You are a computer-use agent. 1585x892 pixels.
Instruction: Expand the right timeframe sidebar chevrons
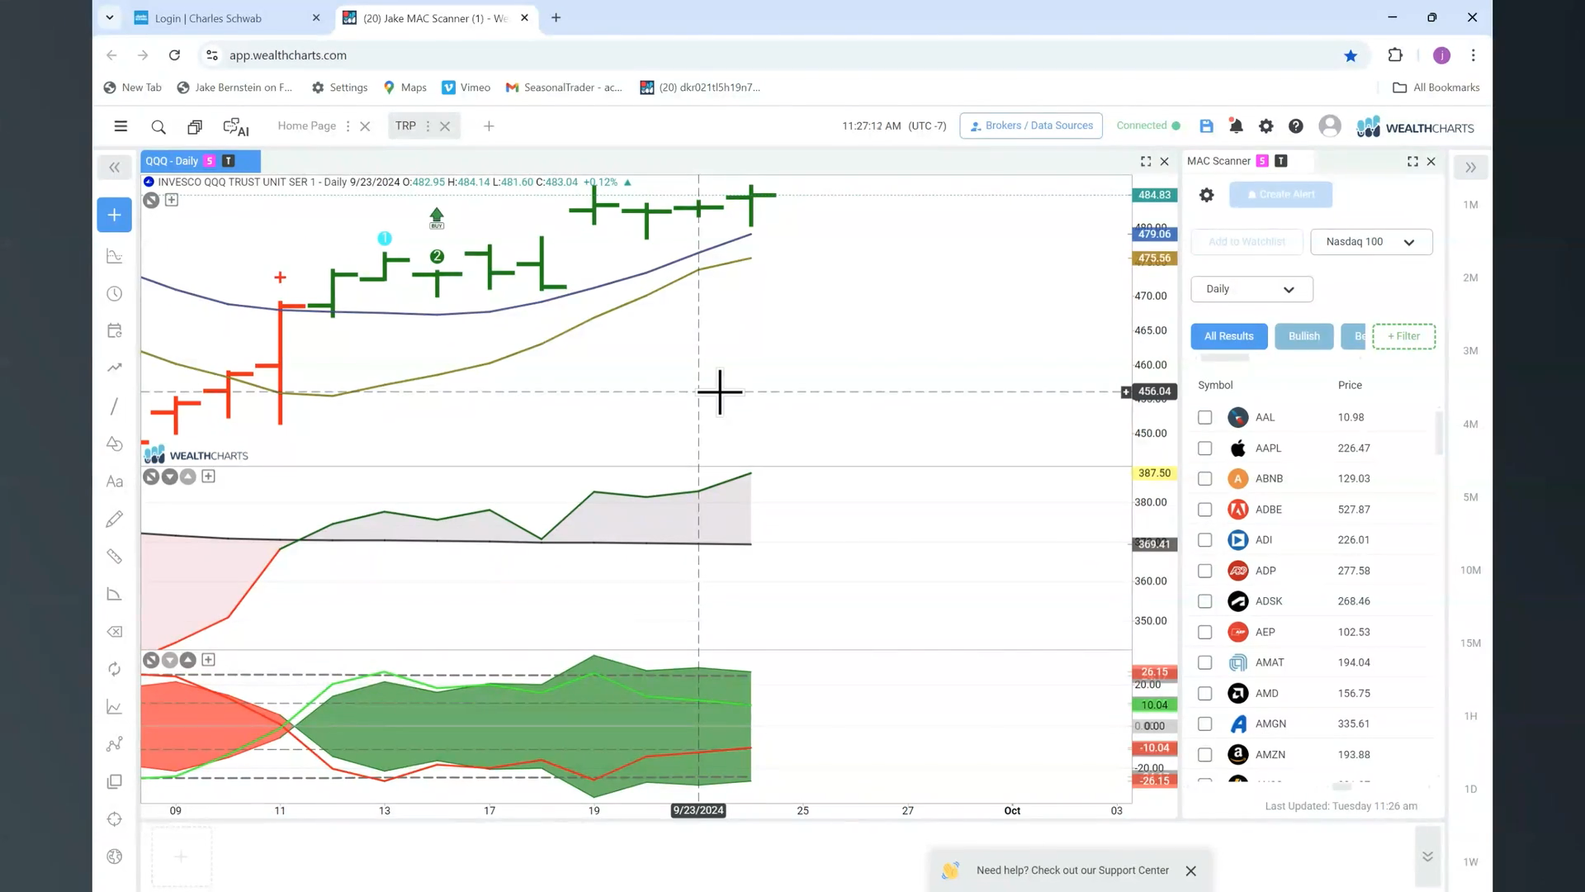1470,168
